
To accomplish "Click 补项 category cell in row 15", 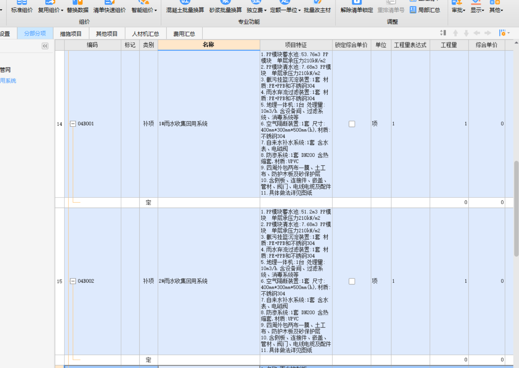I will [x=149, y=281].
